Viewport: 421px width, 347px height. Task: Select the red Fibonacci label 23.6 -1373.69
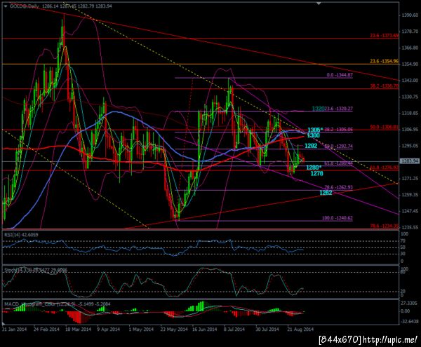385,35
